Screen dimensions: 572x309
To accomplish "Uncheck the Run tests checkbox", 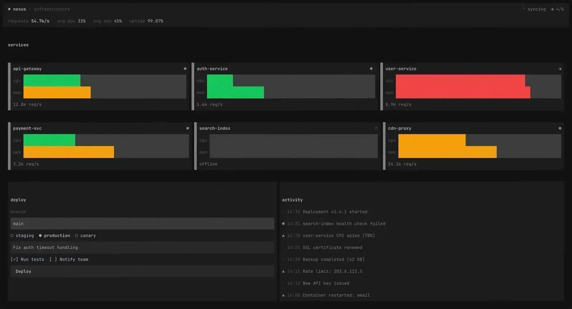I will point(14,260).
